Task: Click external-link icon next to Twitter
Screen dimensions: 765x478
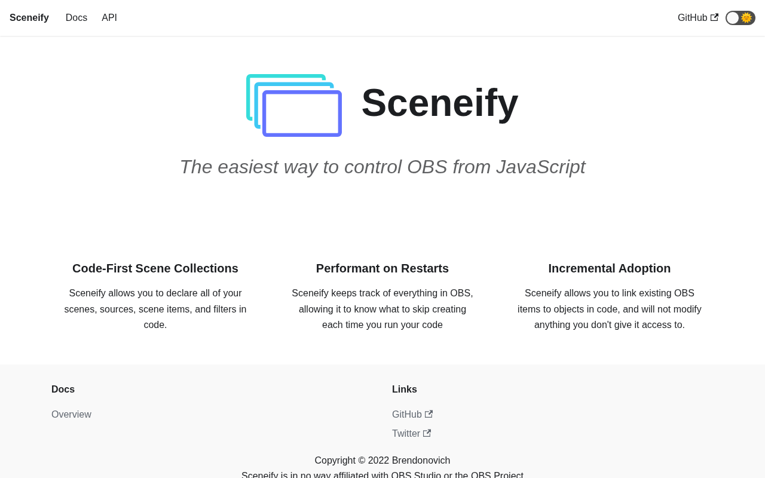Action: click(x=427, y=433)
